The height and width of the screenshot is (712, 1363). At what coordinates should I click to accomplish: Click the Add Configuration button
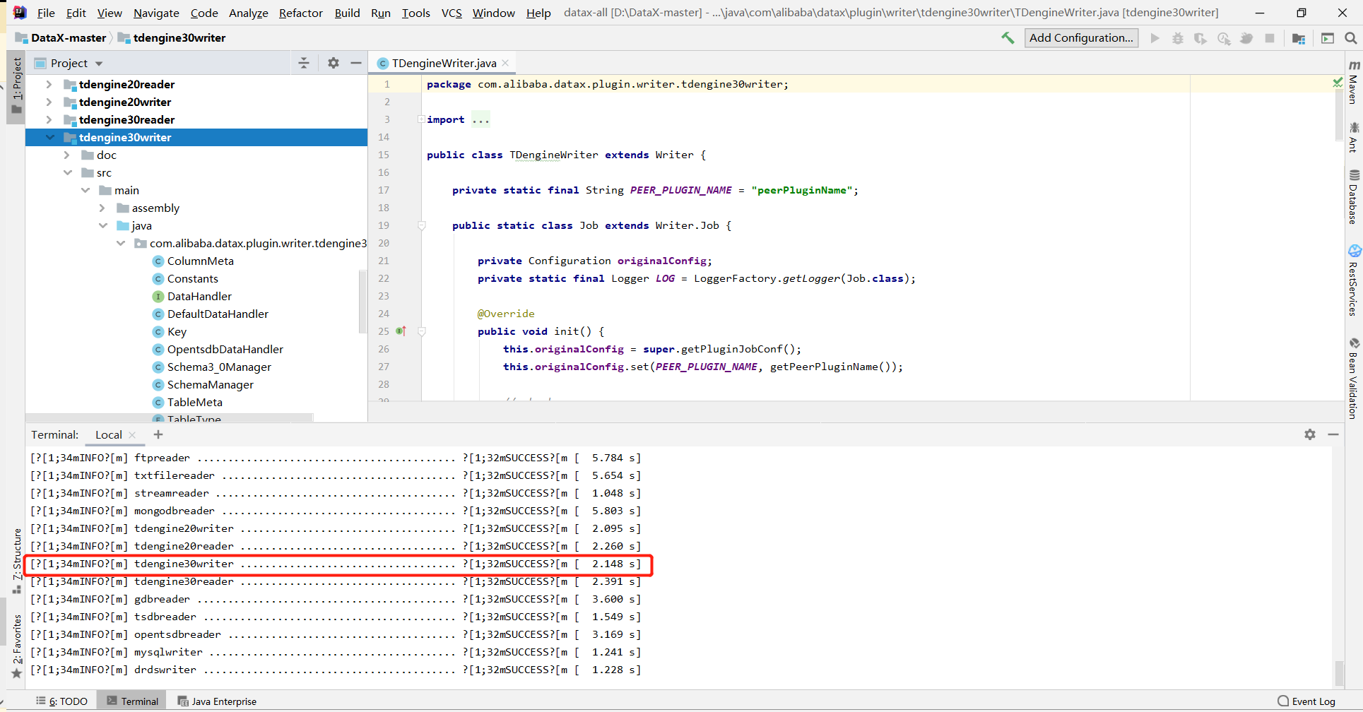[1081, 37]
